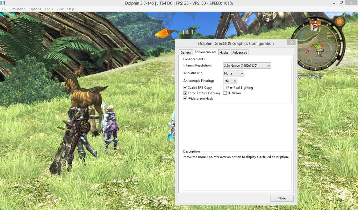Screen dimensions: 358x210
Task: Open the View menu
Action: pos(60,9)
